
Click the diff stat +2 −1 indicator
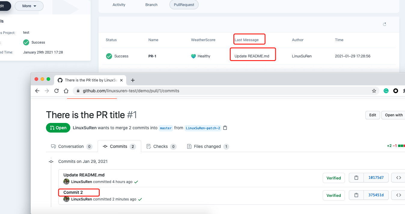coord(396,146)
